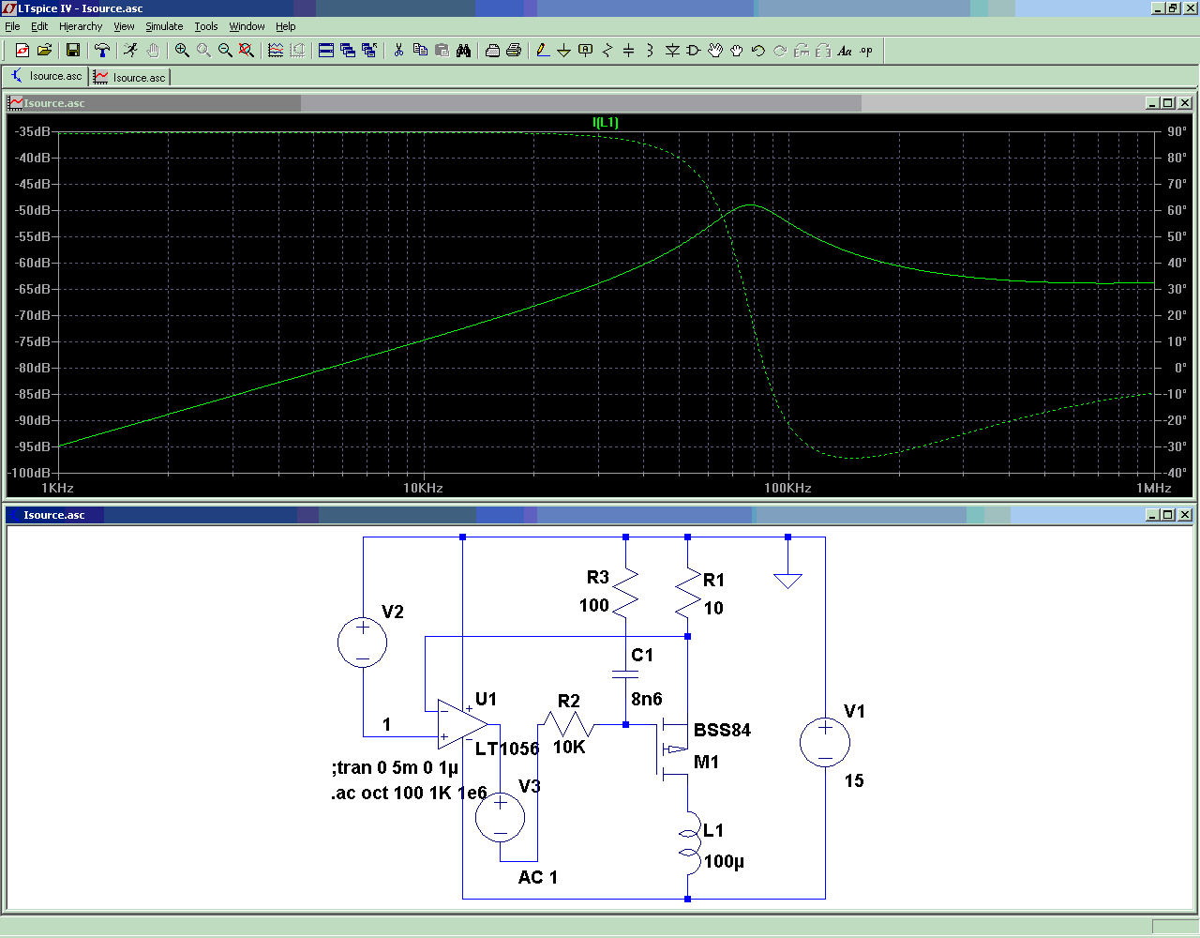Image resolution: width=1200 pixels, height=938 pixels.
Task: Open the Component gate-symbol tool
Action: click(694, 51)
